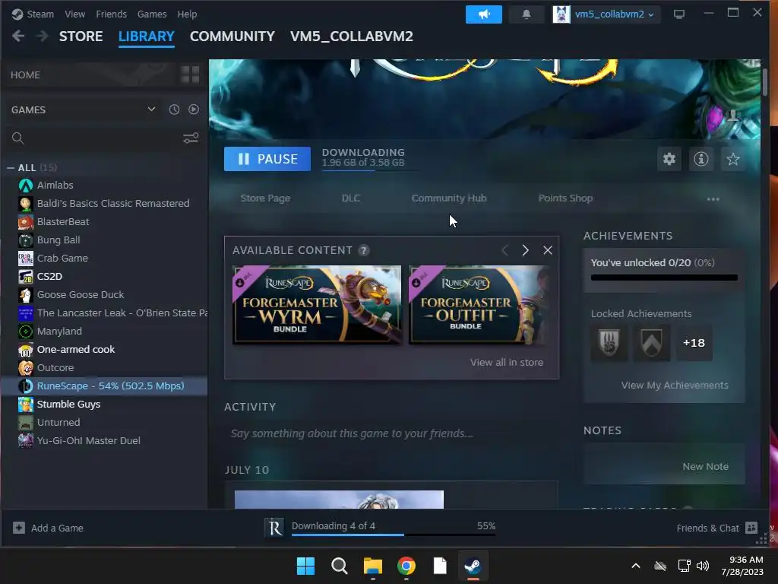This screenshot has width=778, height=584.
Task: Click Add a Game plus icon
Action: [19, 528]
